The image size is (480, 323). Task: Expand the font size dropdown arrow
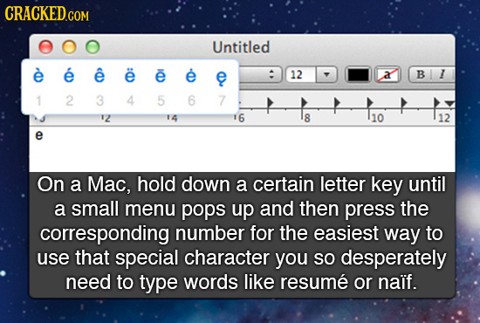click(x=326, y=75)
